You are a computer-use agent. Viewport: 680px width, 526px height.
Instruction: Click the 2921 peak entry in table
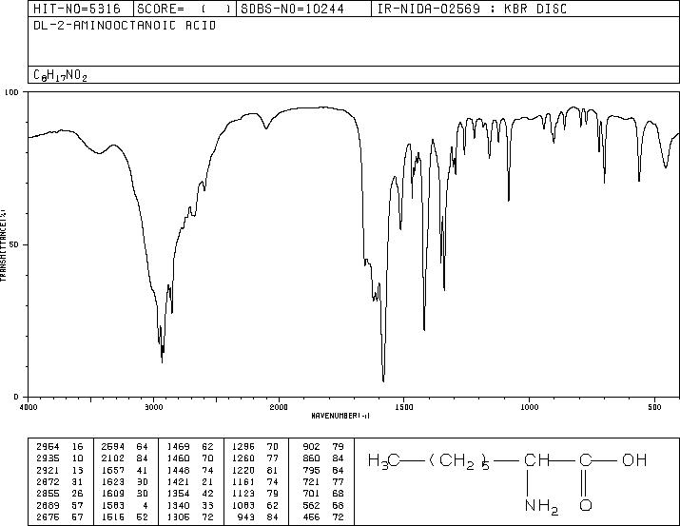[59, 470]
